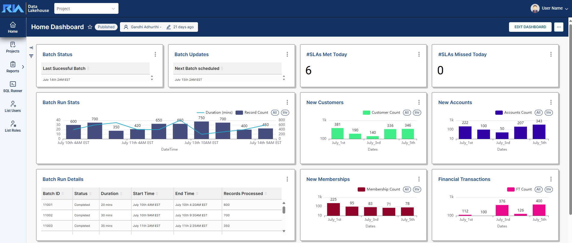
Task: Expand the Reports submenu chevron
Action: (23, 67)
